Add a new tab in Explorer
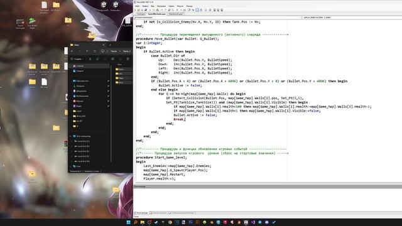Screen dimensions: 402x226 [111, 45]
